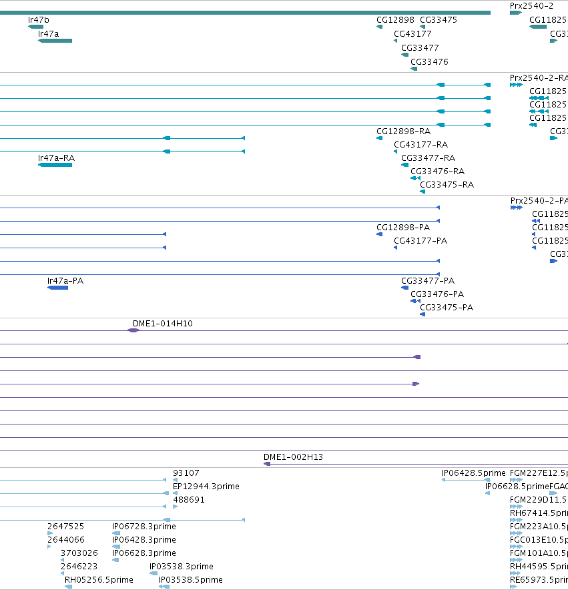Select the IP06628.3prime label
Viewport: 568px width, 590px height.
click(x=144, y=553)
